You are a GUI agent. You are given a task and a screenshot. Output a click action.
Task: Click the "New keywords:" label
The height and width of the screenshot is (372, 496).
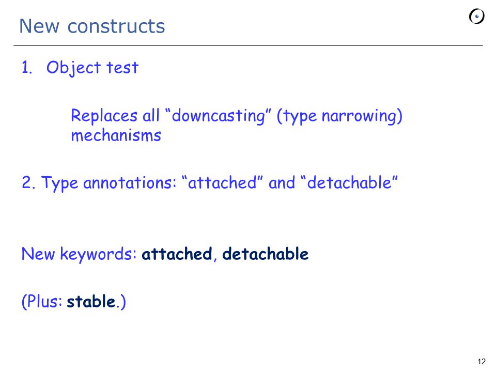(79, 254)
